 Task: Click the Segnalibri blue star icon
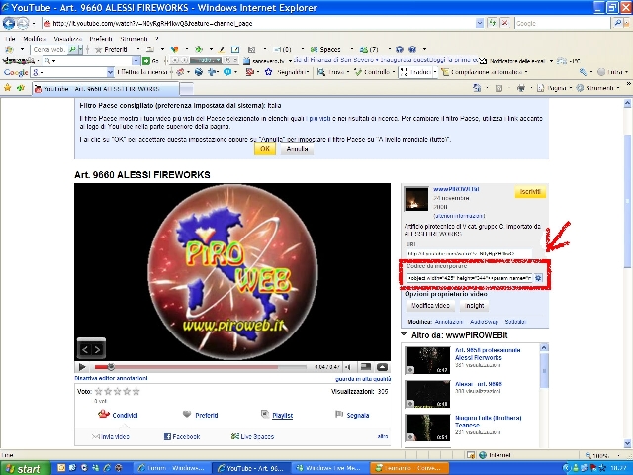[x=268, y=72]
